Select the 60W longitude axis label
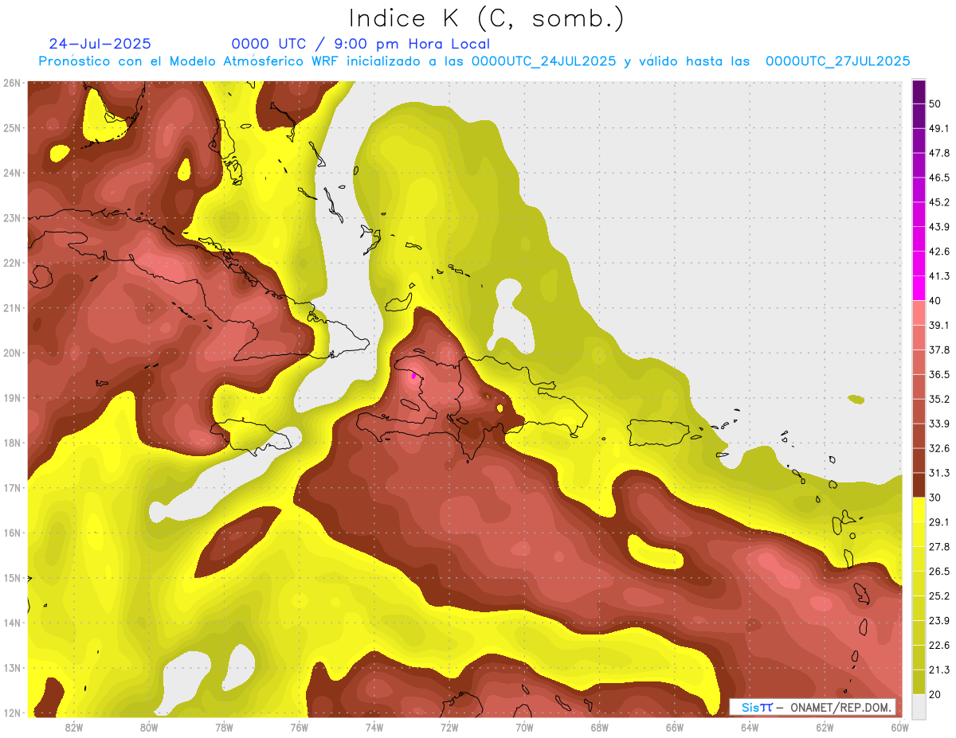The image size is (956, 738). 900,727
